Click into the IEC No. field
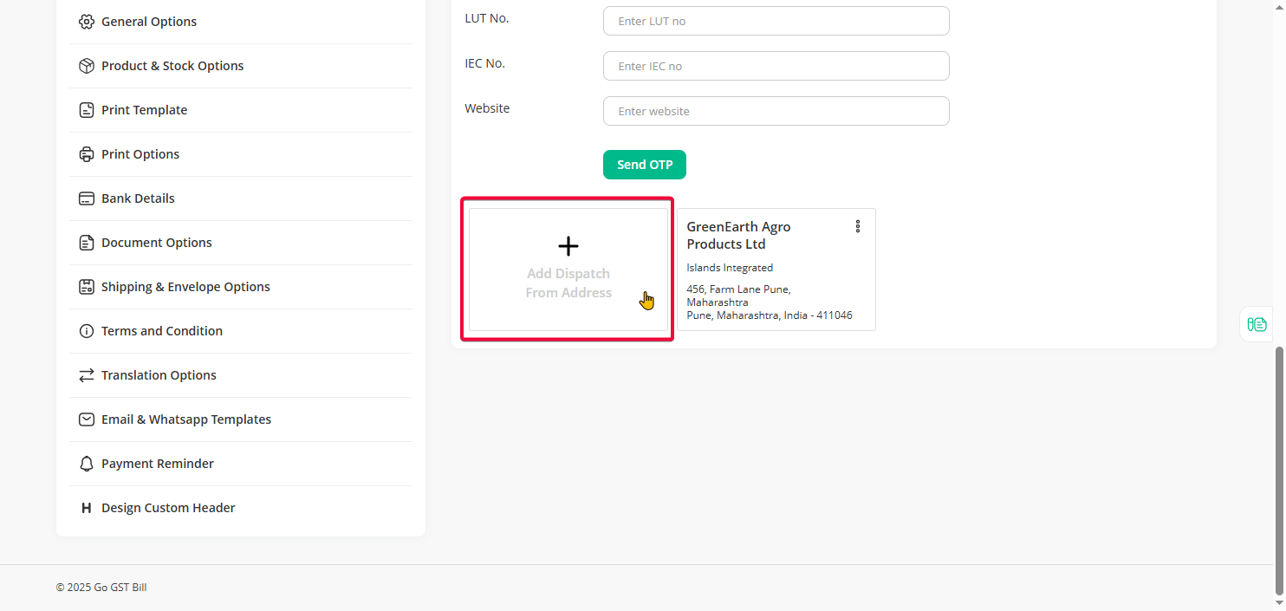The width and height of the screenshot is (1286, 611). [x=776, y=66]
